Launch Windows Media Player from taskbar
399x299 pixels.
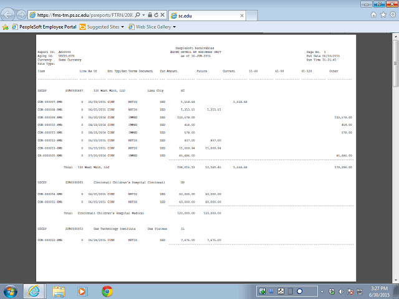click(x=82, y=292)
